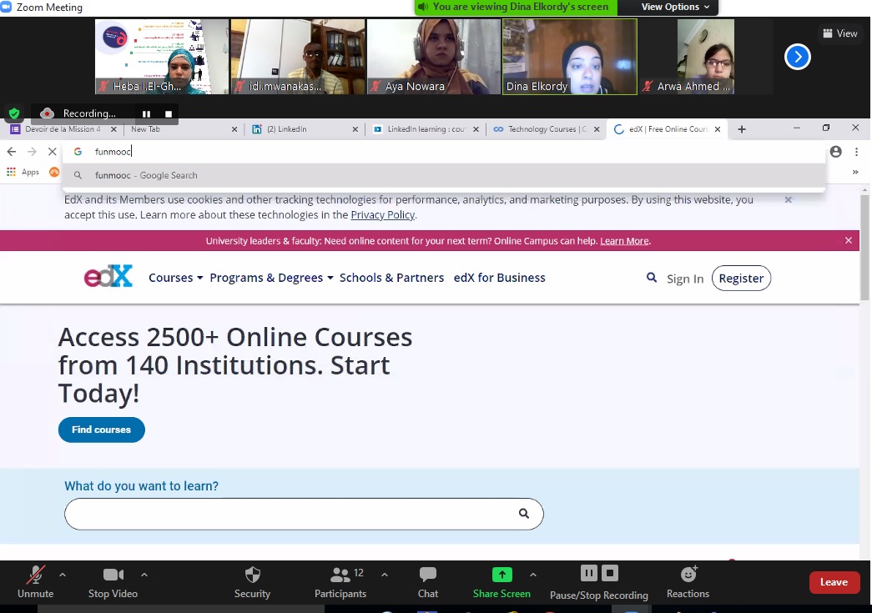Click next arrow for more video thumbnails
Image resolution: width=872 pixels, height=613 pixels.
click(x=798, y=57)
